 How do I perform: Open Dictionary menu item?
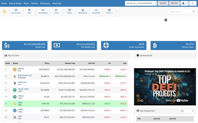point(45,4)
